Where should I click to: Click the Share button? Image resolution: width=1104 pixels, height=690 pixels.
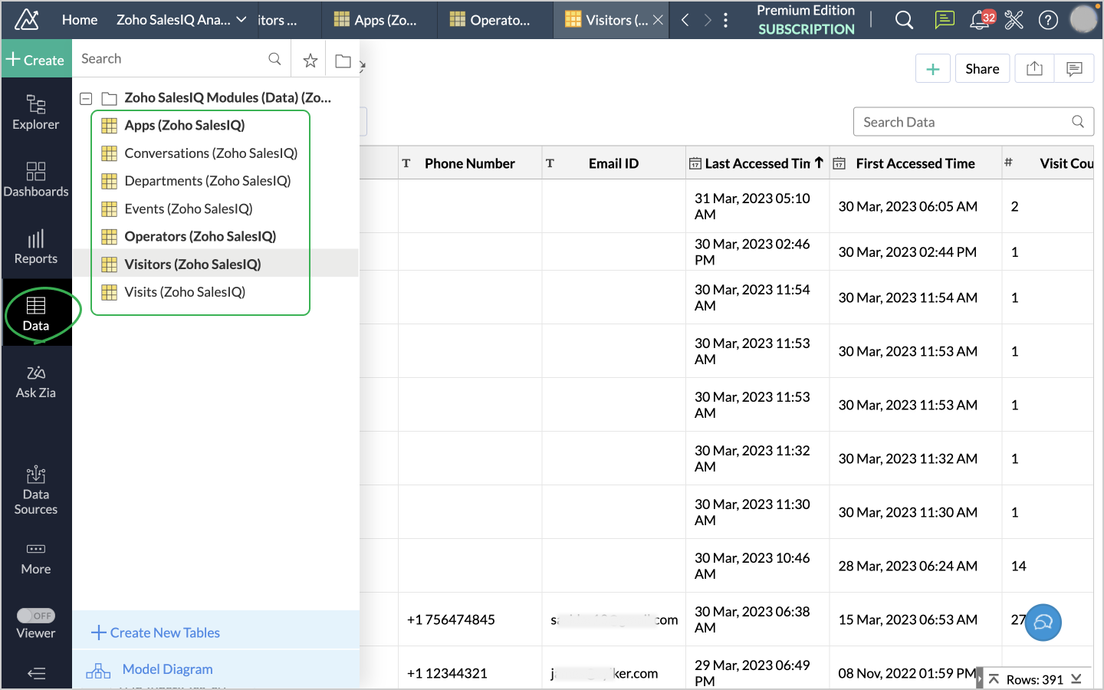point(982,68)
